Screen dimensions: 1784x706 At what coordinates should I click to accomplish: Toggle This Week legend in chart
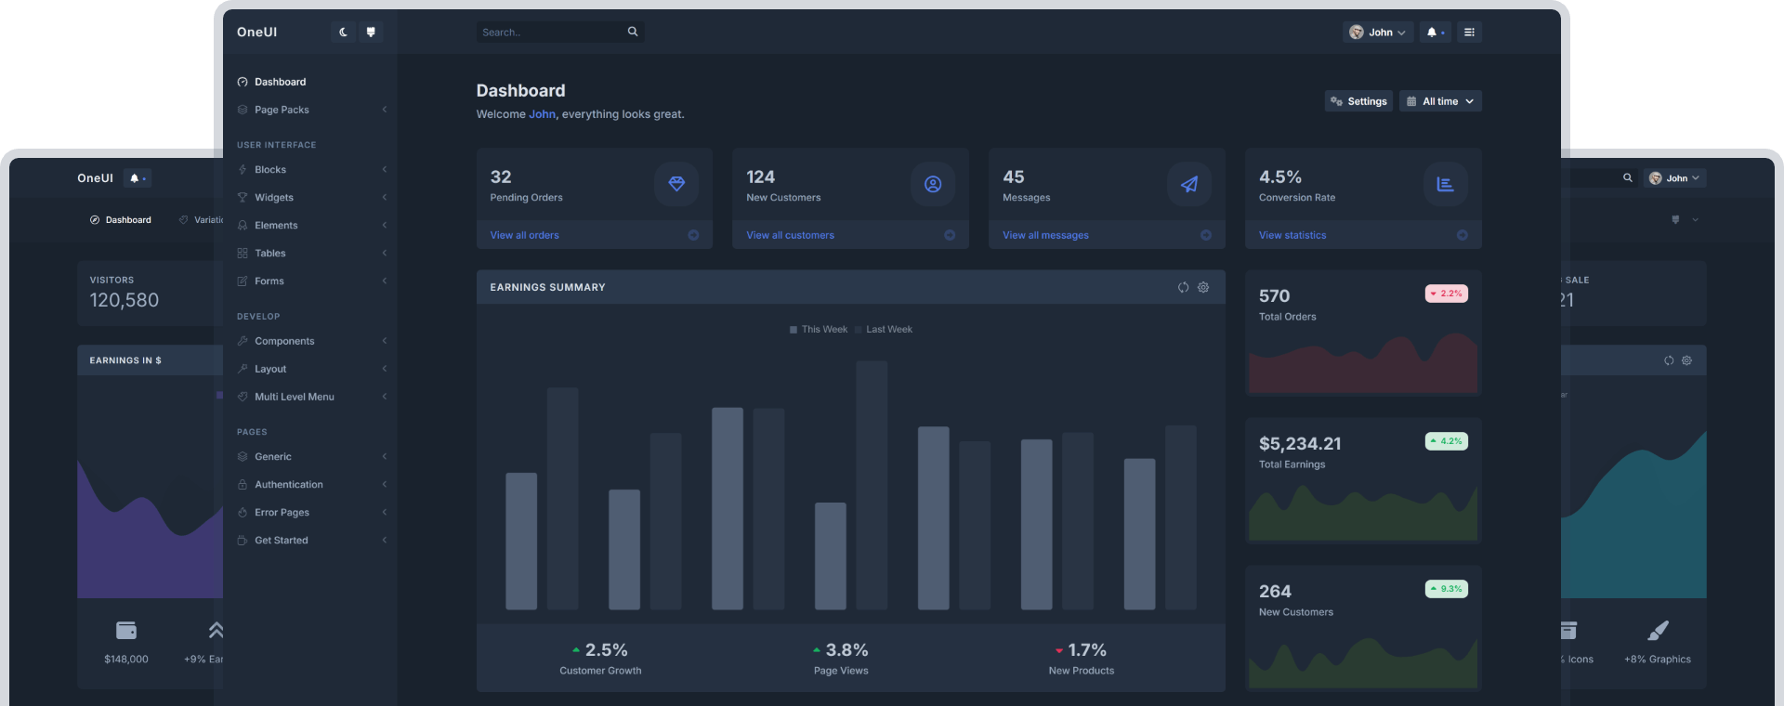tap(819, 330)
